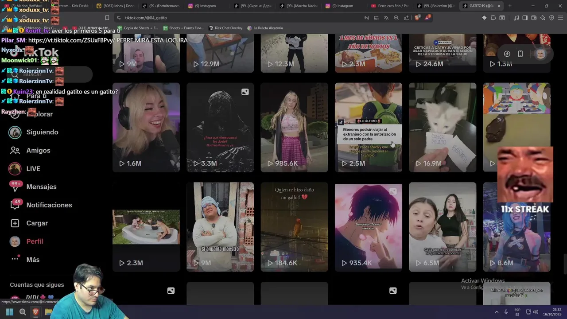Screen dimensions: 567x319
Task: Open the pink skirt video with 985.6K views
Action: pyautogui.click(x=294, y=127)
